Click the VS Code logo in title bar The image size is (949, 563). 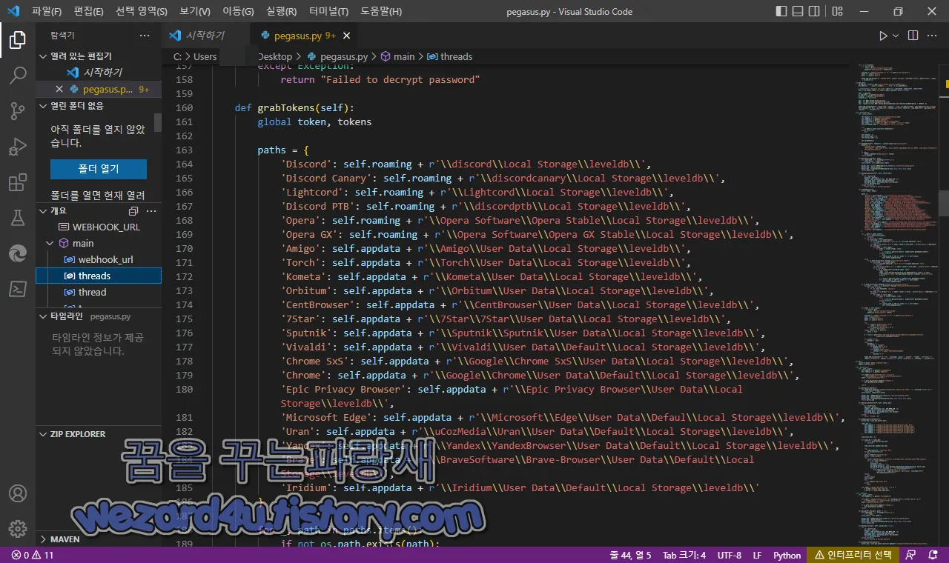[13, 11]
